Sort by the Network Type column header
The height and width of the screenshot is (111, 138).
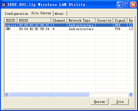coord(81,20)
